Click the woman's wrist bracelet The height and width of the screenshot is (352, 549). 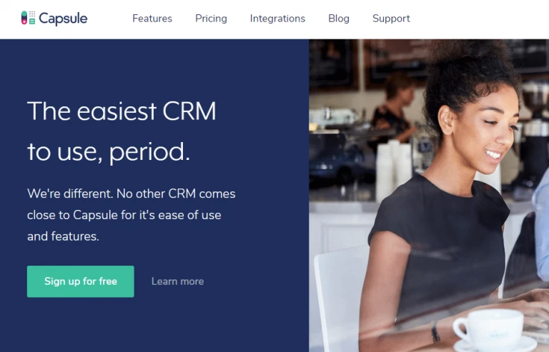(x=435, y=331)
